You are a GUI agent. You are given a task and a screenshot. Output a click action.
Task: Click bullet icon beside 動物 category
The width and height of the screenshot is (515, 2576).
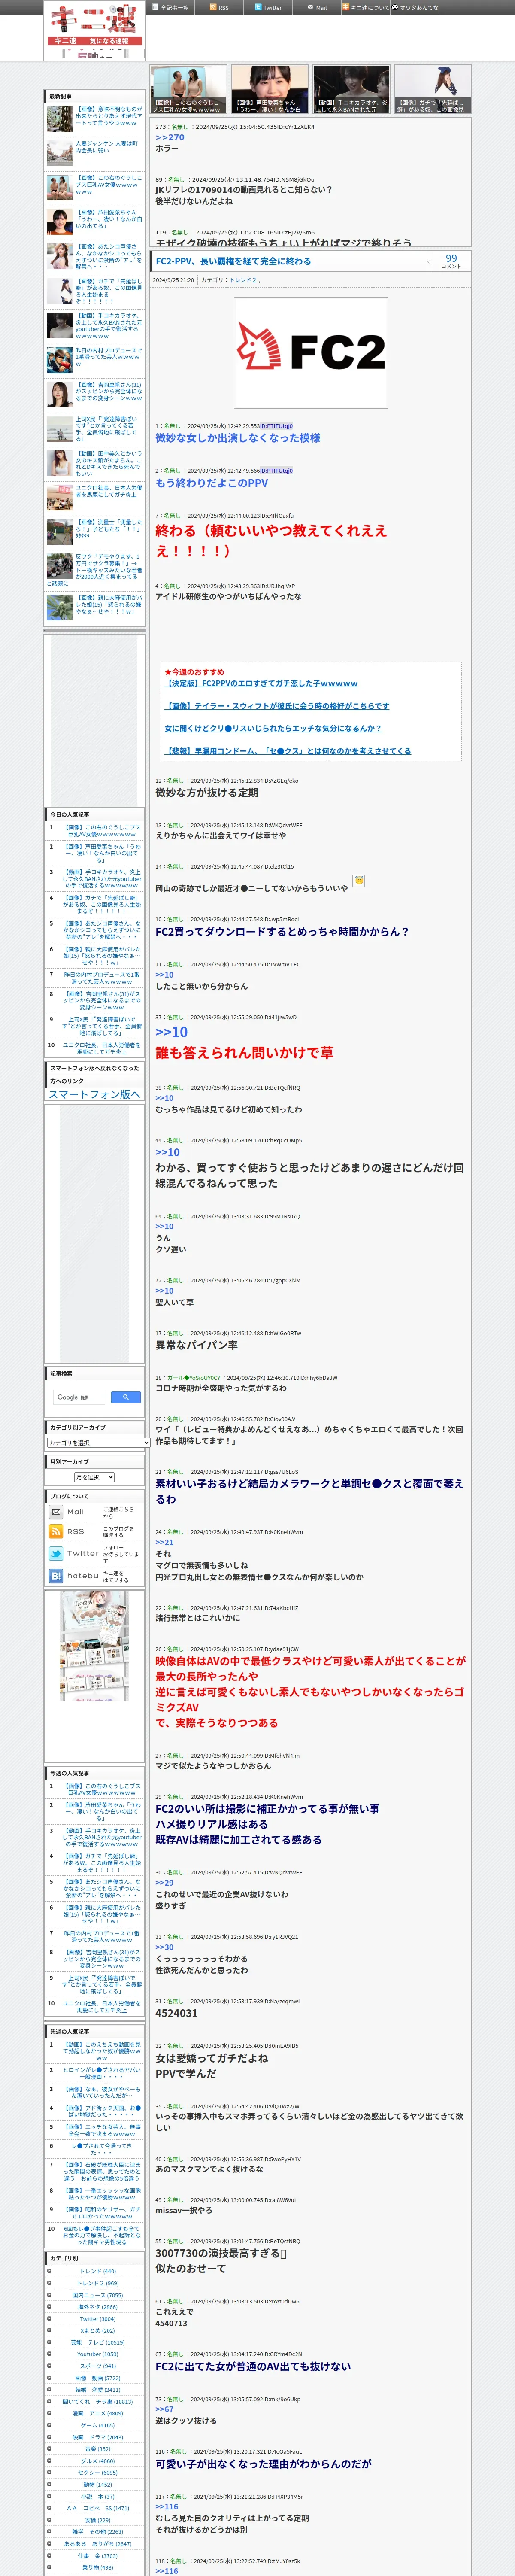point(49,2484)
